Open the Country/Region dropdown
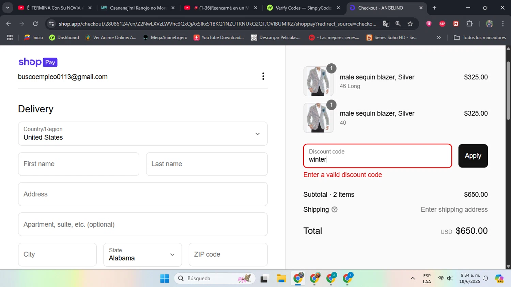This screenshot has height=287, width=511. (143, 134)
